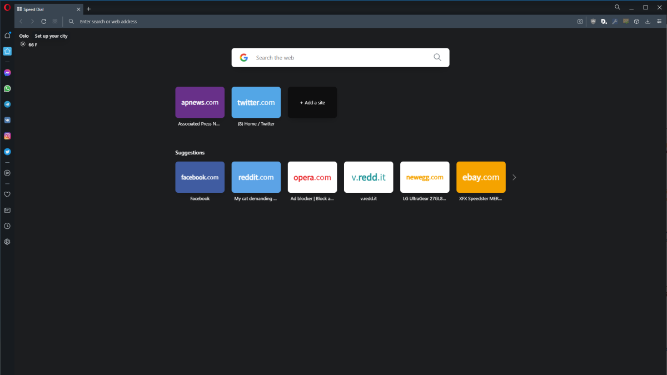Viewport: 667px width, 375px height.
Task: Click the '(8) Home / Twitter' caption
Action: pos(256,124)
